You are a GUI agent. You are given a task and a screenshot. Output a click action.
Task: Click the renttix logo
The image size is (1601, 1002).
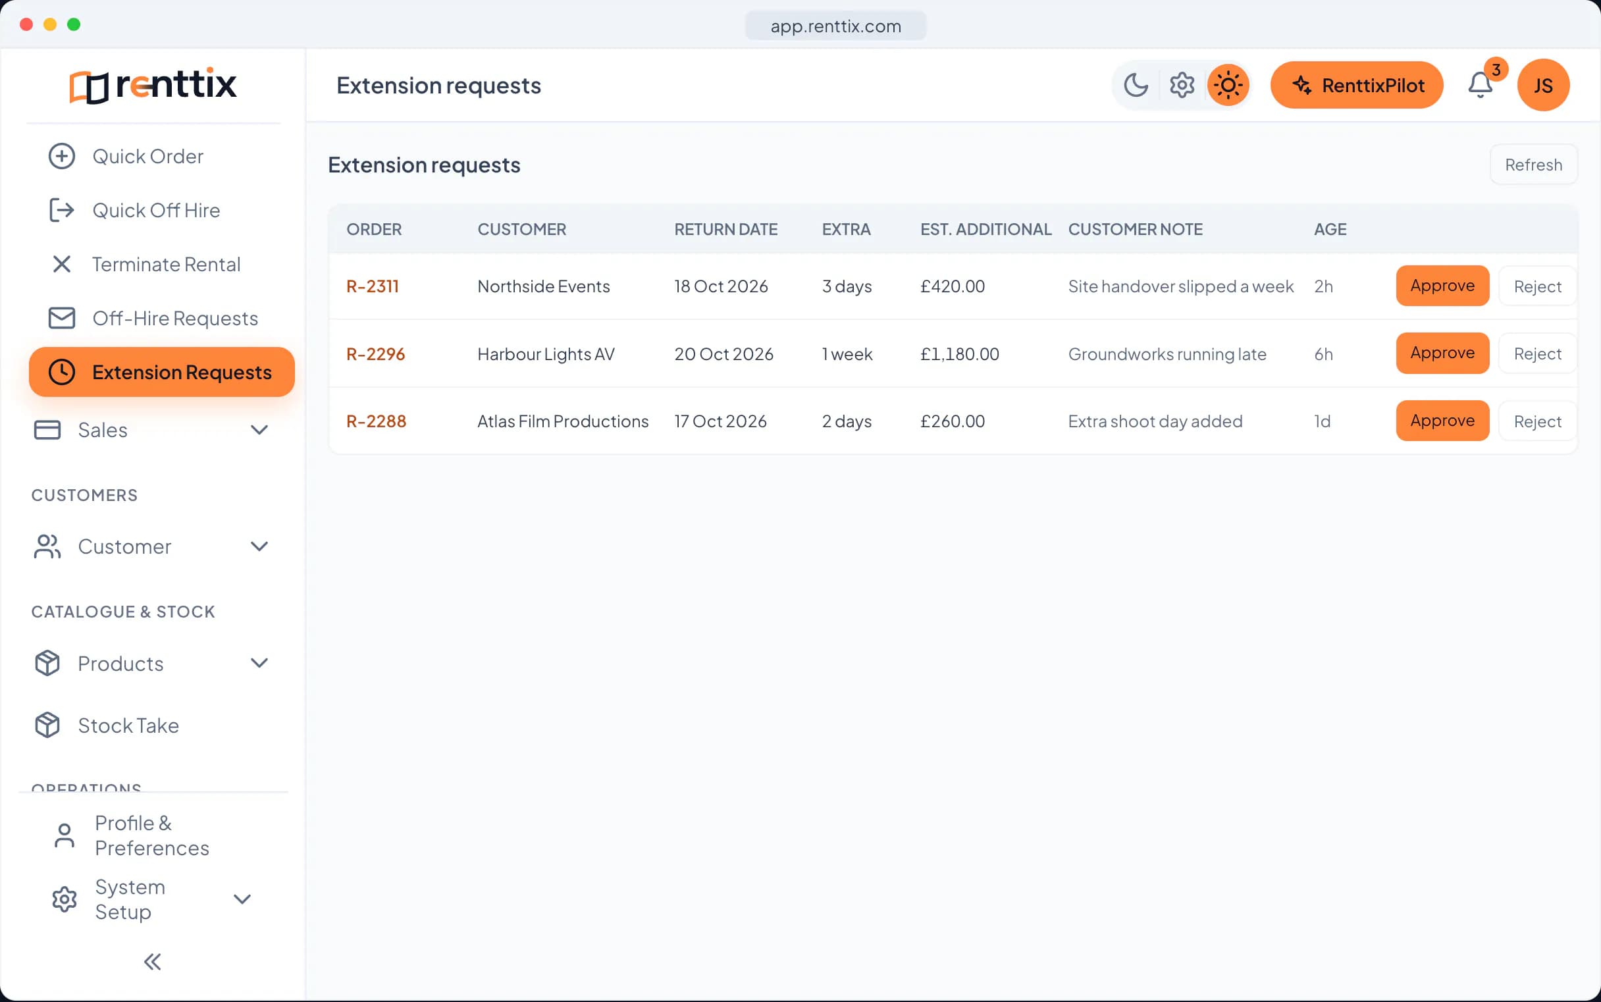[x=153, y=85]
